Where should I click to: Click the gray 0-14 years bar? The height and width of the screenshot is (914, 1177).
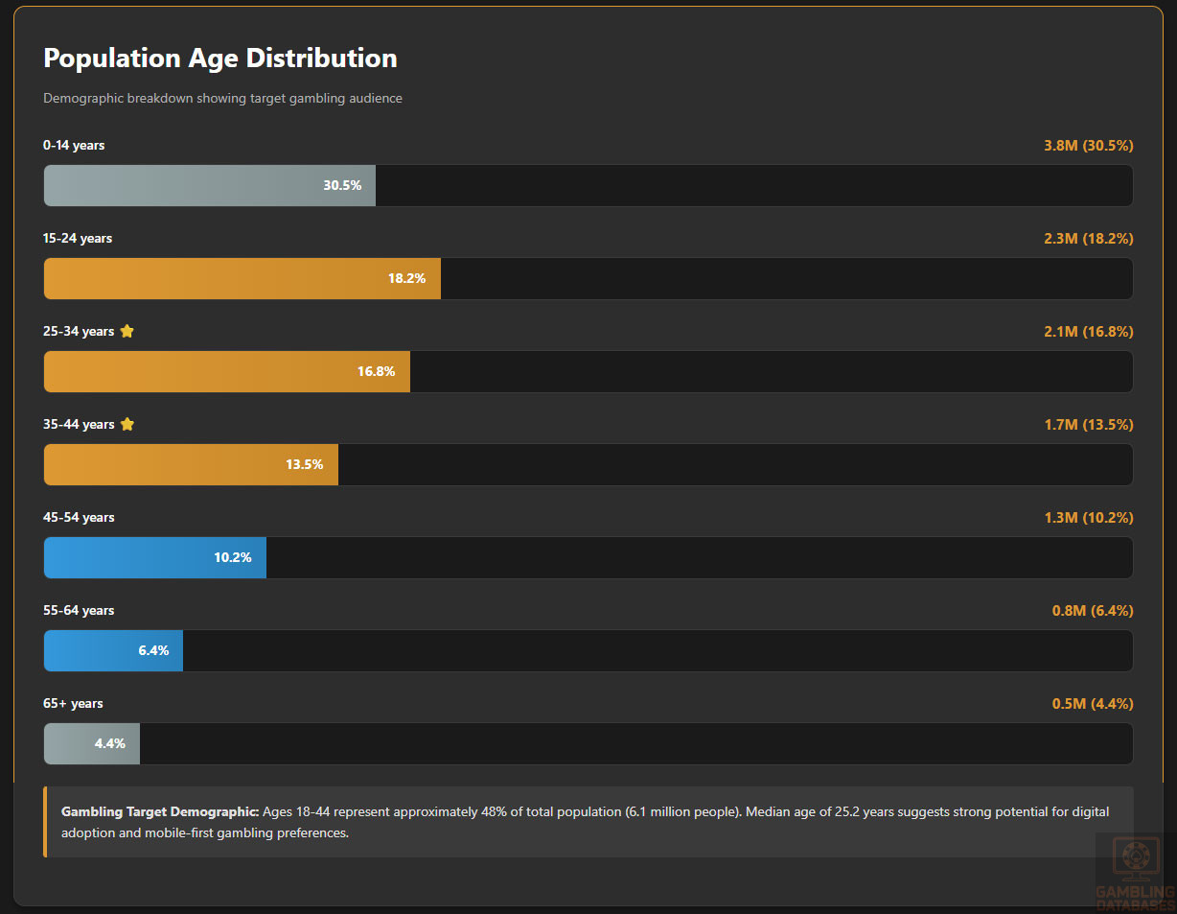click(x=209, y=186)
